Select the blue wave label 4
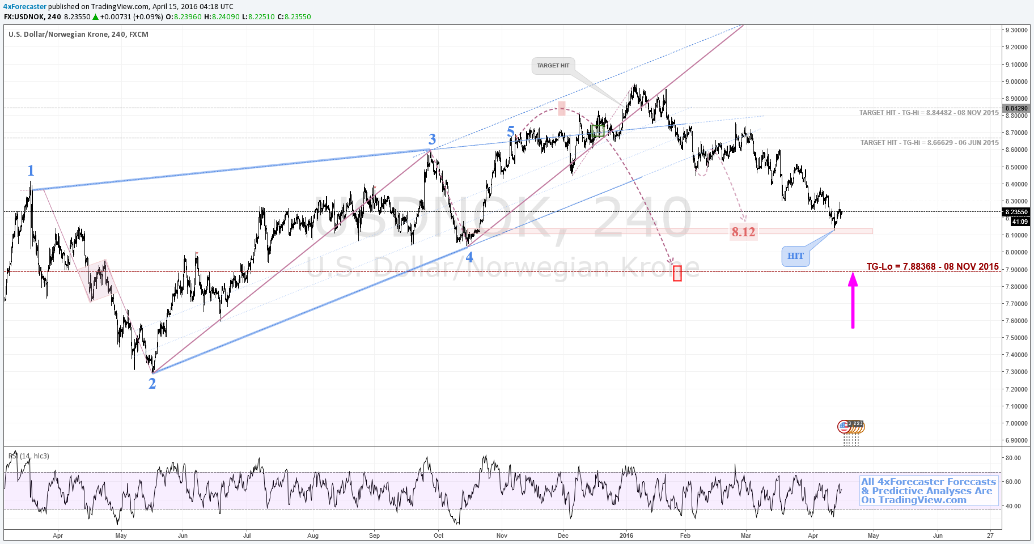The image size is (1034, 544). pyautogui.click(x=469, y=257)
